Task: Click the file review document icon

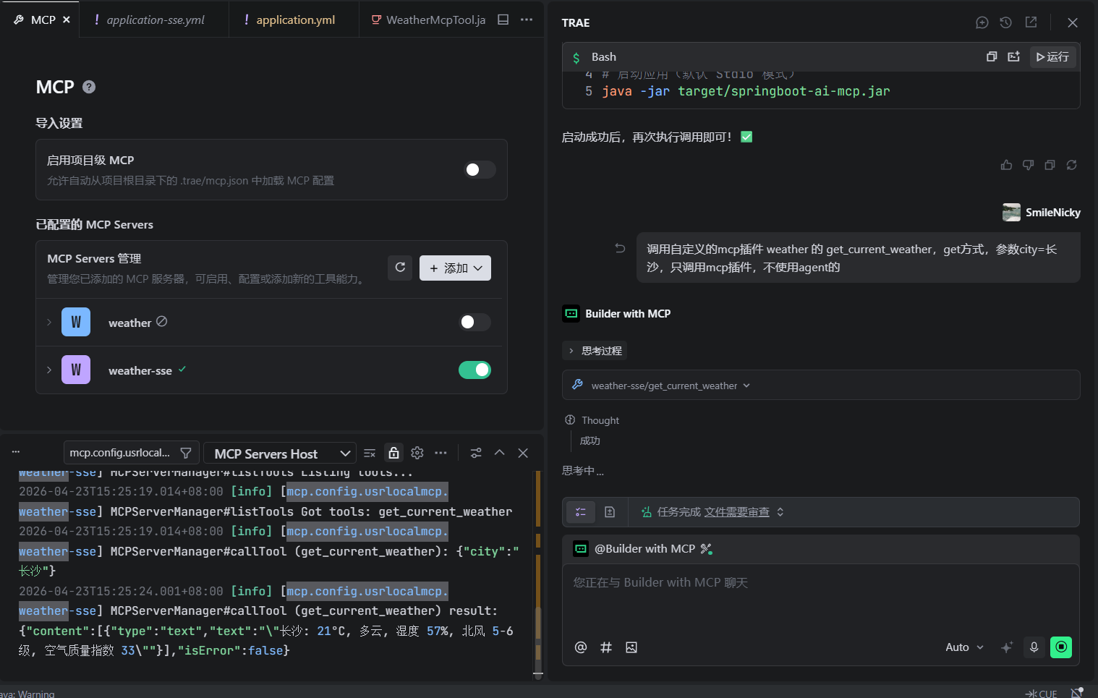Action: tap(610, 512)
